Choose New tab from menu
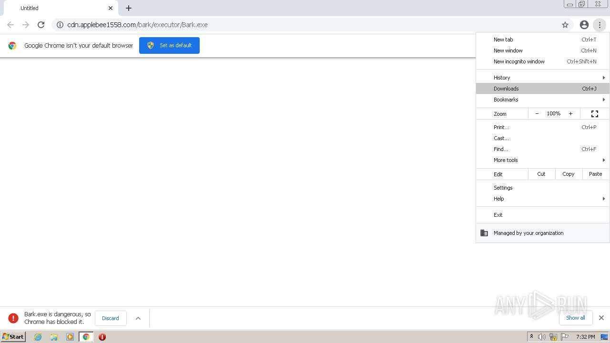Image resolution: width=610 pixels, height=343 pixels. click(x=543, y=40)
